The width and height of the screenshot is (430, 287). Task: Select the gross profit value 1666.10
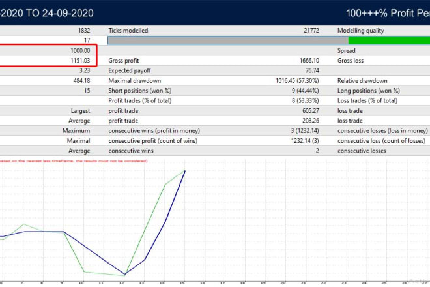pos(309,61)
